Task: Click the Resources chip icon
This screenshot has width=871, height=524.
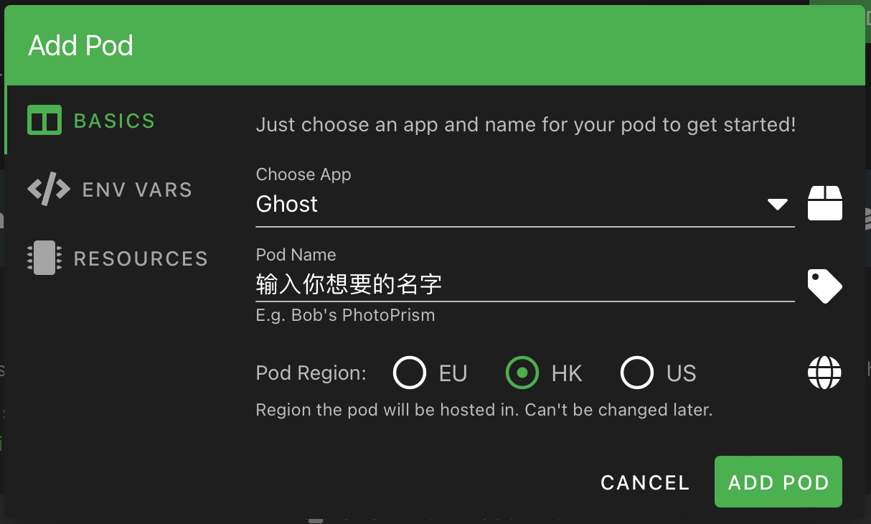Action: 44,258
